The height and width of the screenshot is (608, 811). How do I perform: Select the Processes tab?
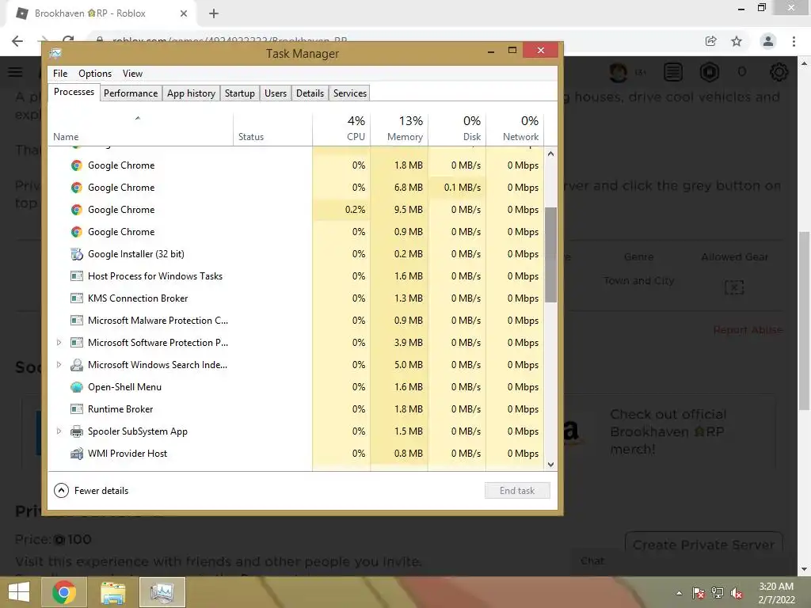(74, 92)
